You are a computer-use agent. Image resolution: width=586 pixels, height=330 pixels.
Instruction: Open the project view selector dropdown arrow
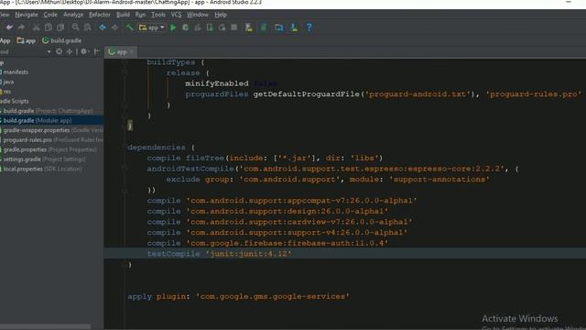coord(49,51)
